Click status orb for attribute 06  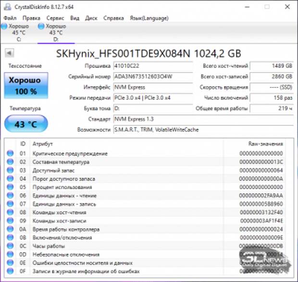10,195
